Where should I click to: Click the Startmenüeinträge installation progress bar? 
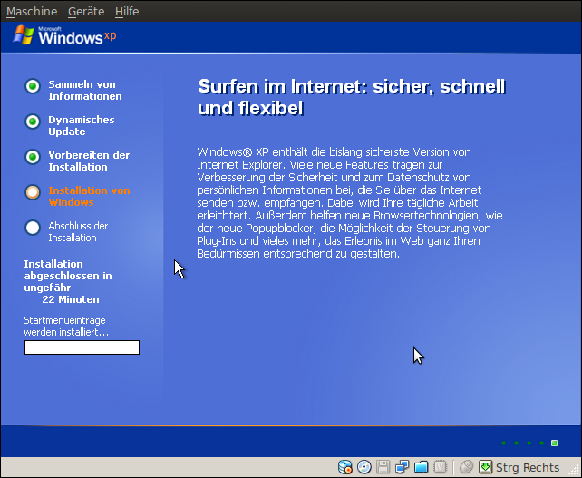tap(82, 347)
